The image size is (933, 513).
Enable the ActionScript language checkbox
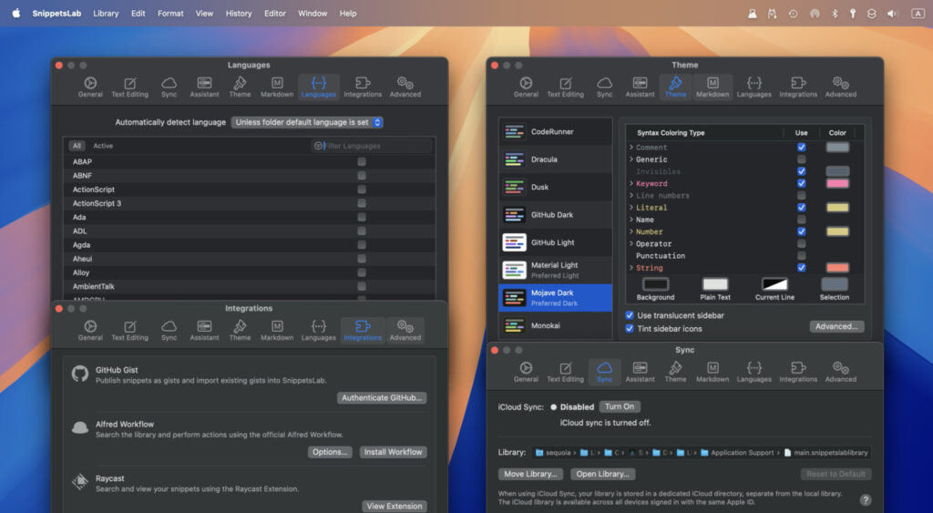click(x=362, y=190)
